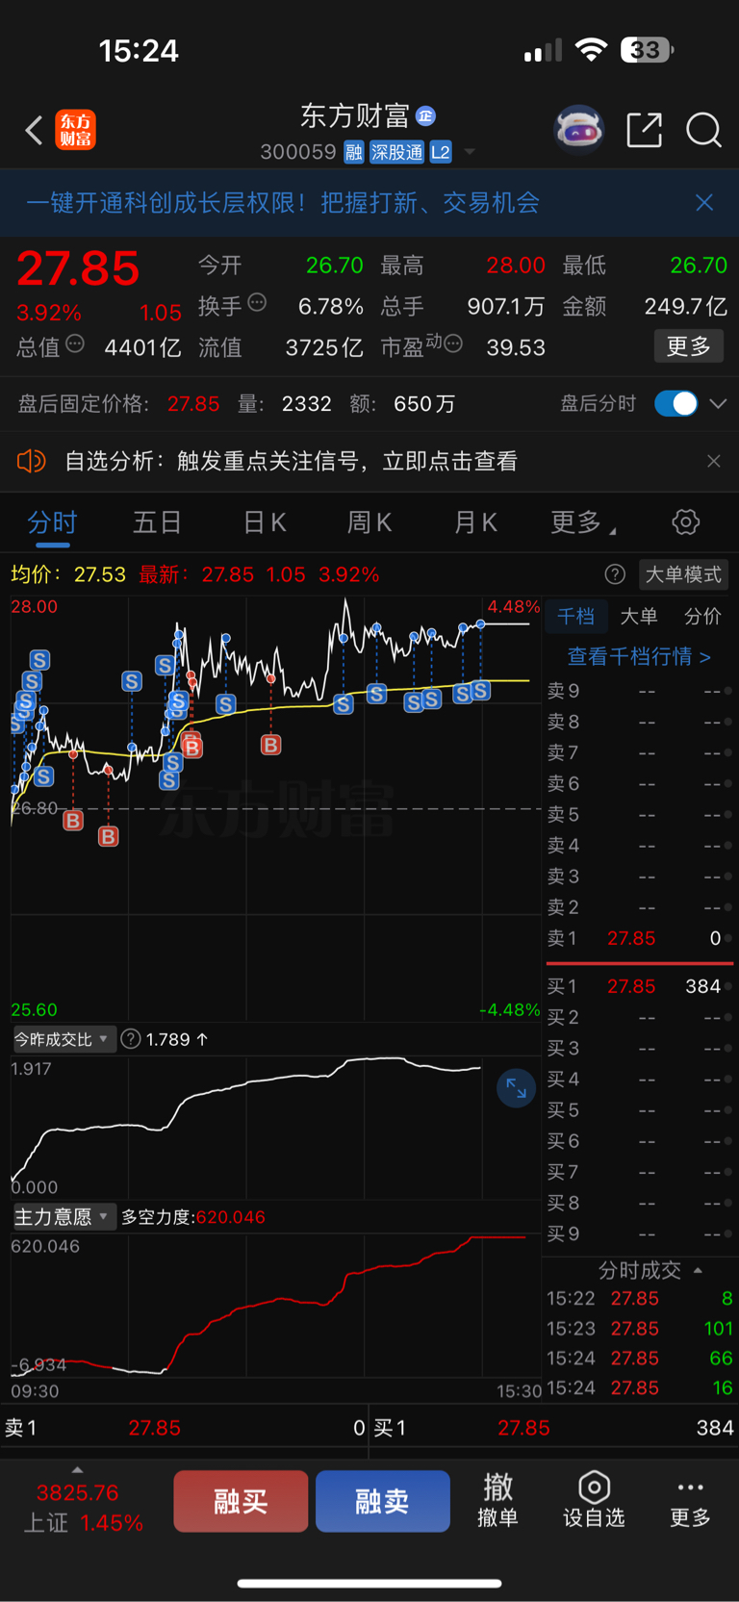Image resolution: width=739 pixels, height=1602 pixels.
Task: Tap the 上证 index 3825.76 quote
Action: (x=81, y=1508)
